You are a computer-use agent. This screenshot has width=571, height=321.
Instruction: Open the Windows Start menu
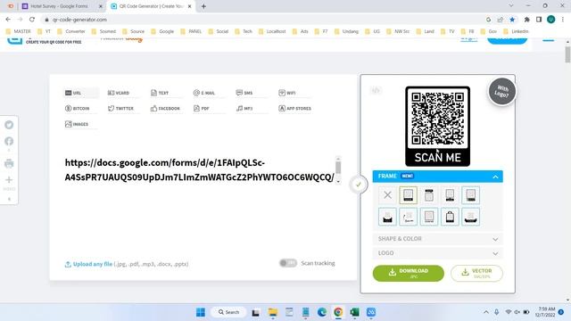tap(200, 312)
